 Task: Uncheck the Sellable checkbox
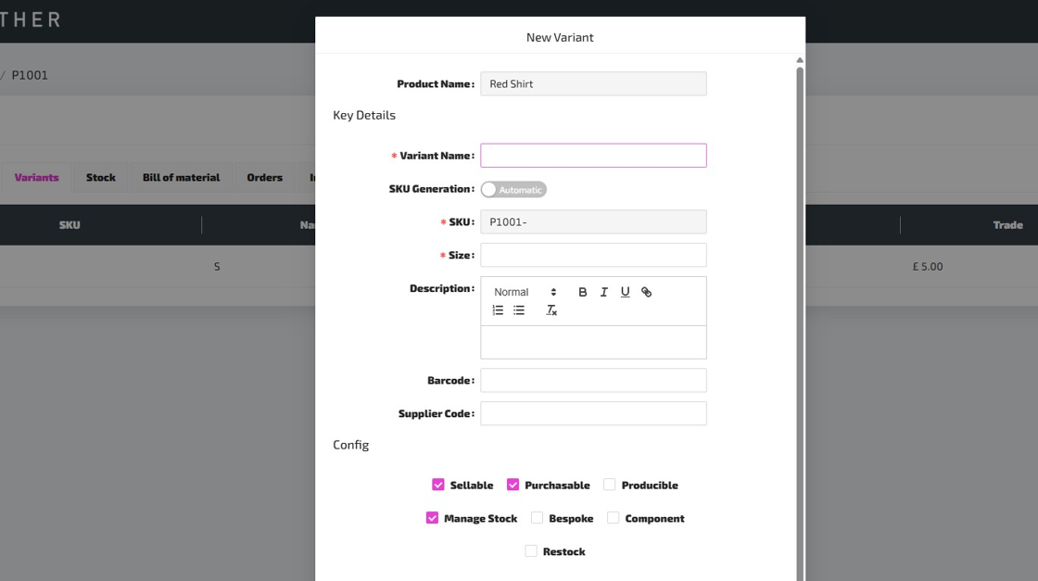438,485
